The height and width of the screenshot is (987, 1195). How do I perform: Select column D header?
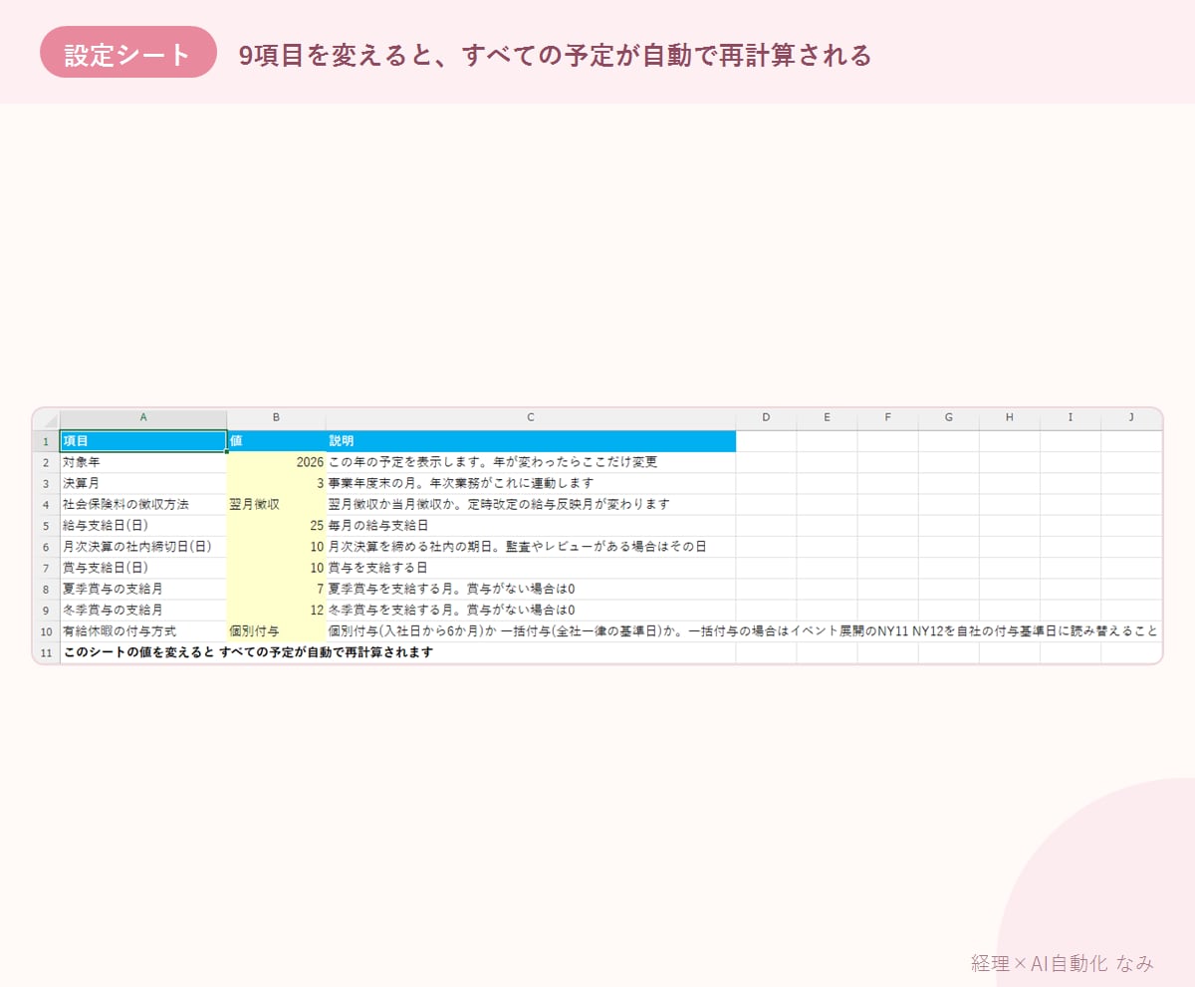click(766, 417)
